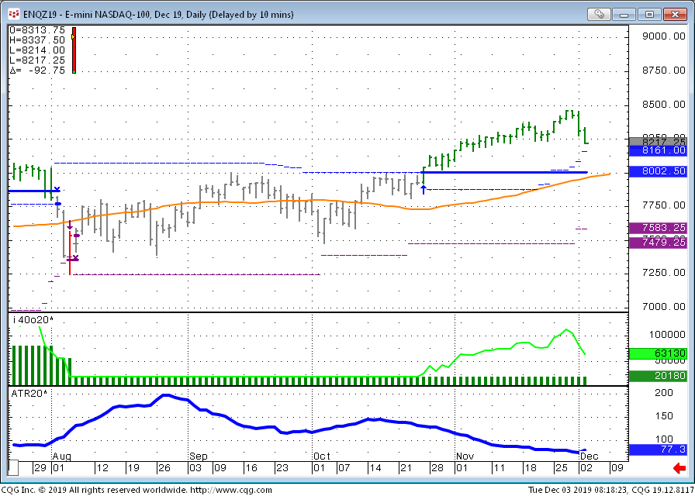Click the blue X marker near early August

57,190
